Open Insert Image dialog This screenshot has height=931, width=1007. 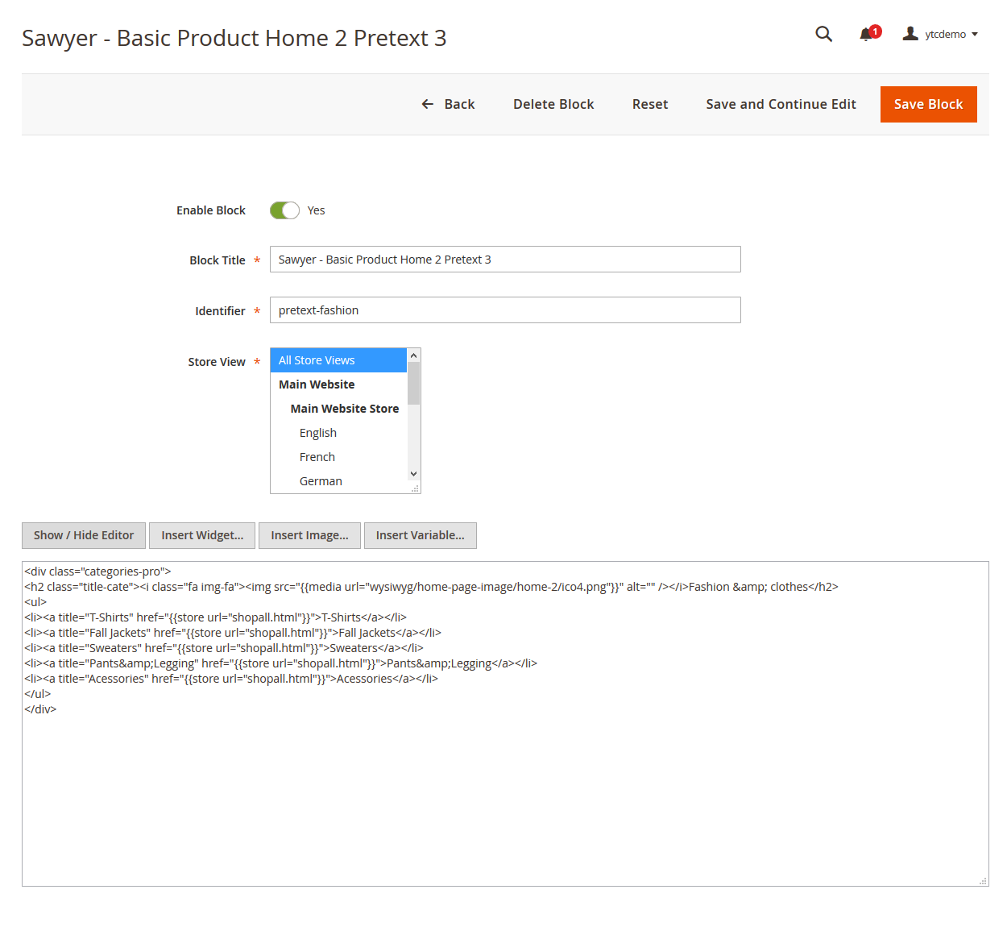tap(309, 535)
